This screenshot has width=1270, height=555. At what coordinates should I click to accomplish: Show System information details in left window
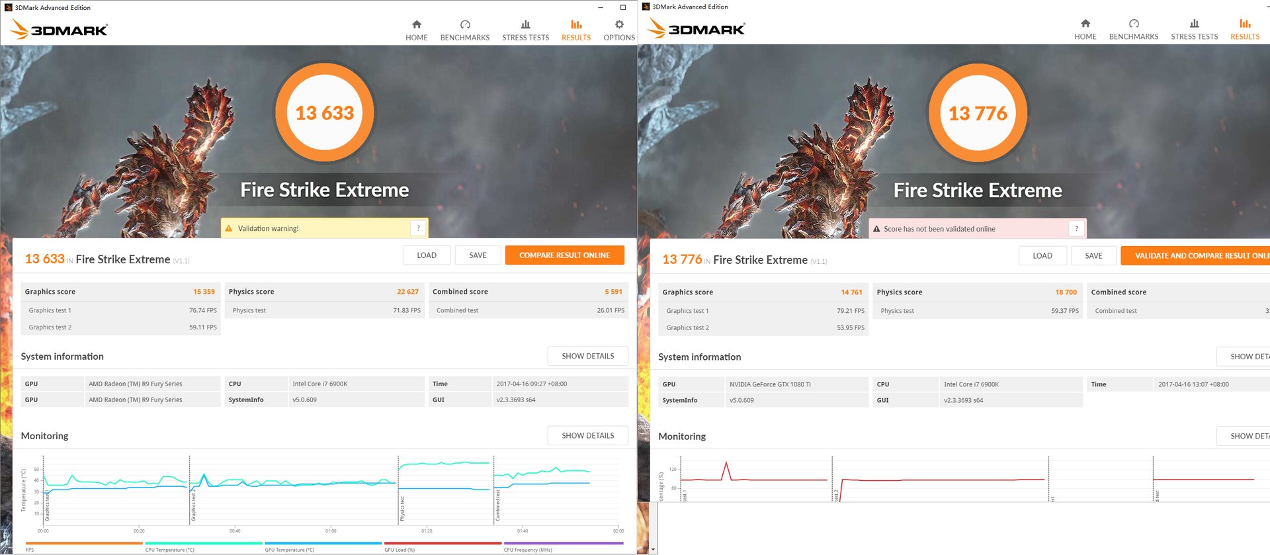(x=588, y=356)
